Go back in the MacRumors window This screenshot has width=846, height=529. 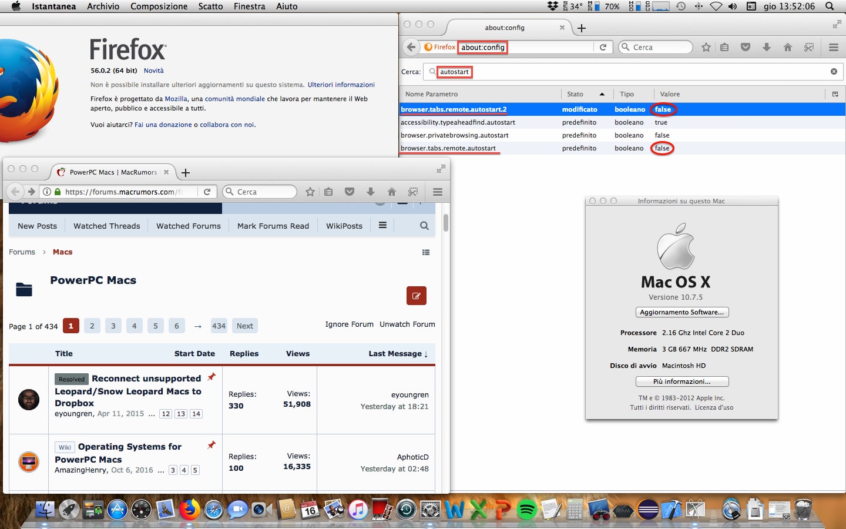click(16, 192)
